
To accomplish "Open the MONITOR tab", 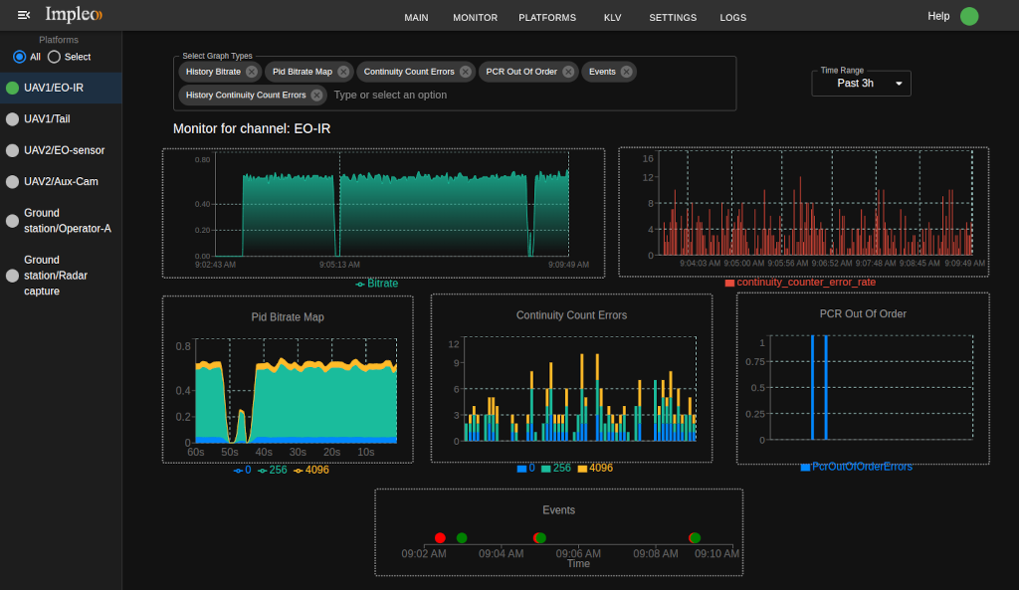I will (x=475, y=18).
